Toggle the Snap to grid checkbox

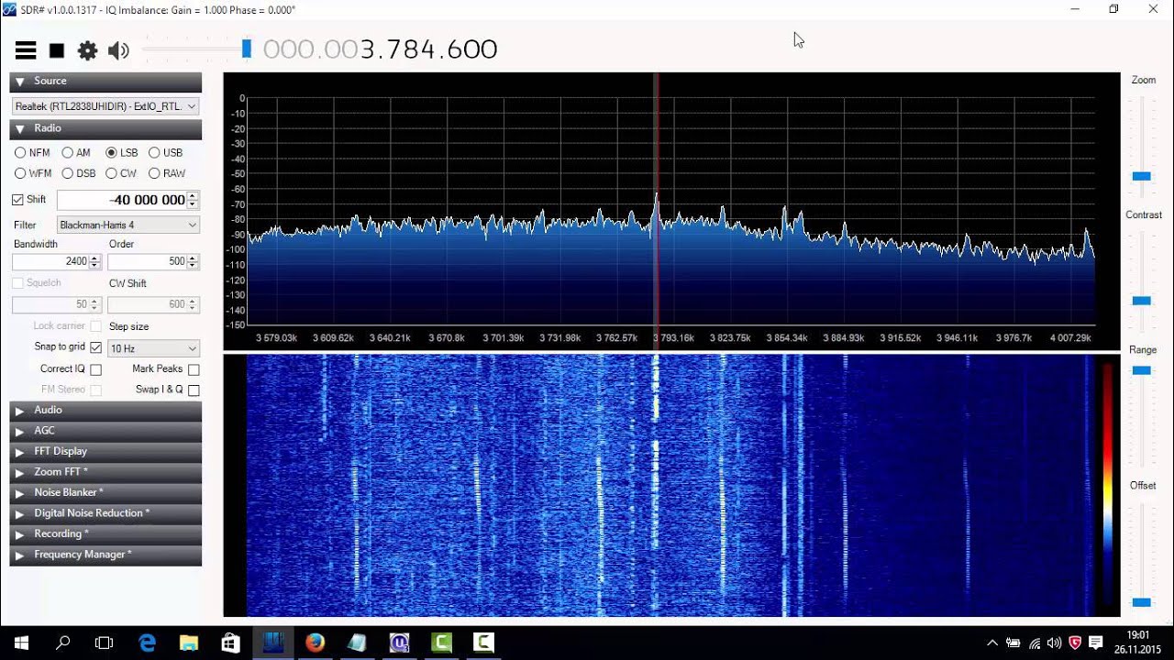pyautogui.click(x=95, y=348)
